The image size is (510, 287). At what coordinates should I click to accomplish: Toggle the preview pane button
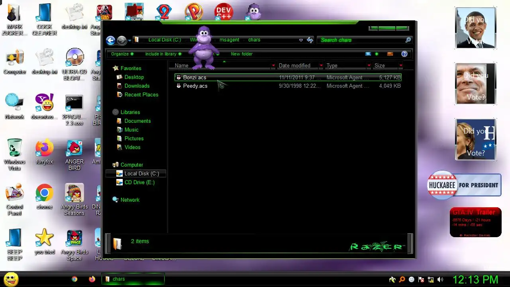click(390, 54)
